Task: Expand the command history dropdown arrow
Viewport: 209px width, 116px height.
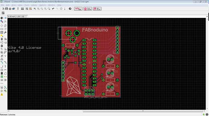Action: 207,17
